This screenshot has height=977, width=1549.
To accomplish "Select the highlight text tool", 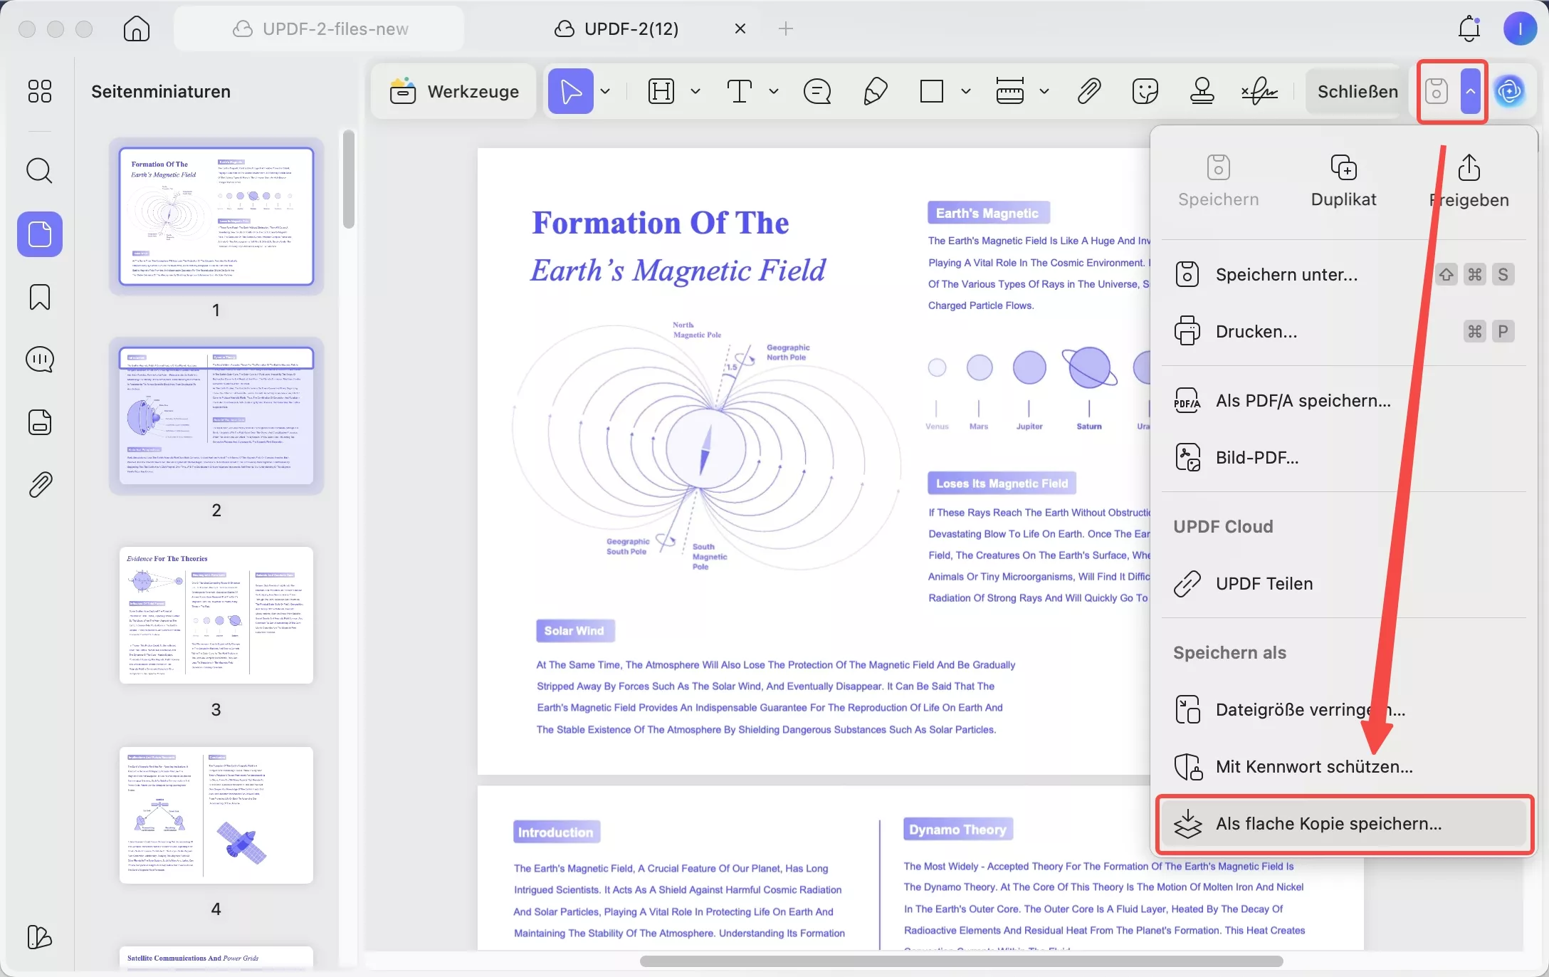I will (661, 91).
